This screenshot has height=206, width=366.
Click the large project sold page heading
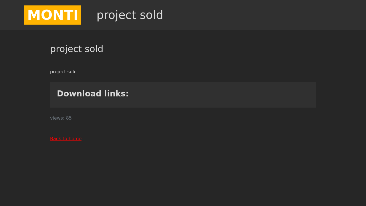[x=76, y=49]
